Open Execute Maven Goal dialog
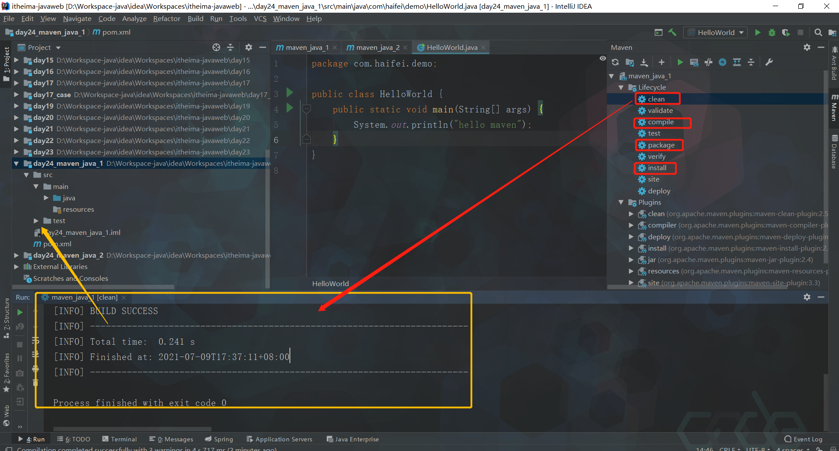Viewport: 839px width, 451px height. [x=694, y=62]
